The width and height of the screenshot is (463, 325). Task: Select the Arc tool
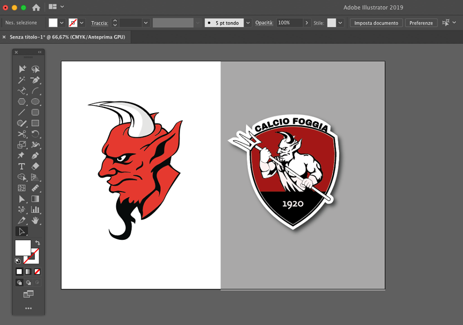click(35, 91)
